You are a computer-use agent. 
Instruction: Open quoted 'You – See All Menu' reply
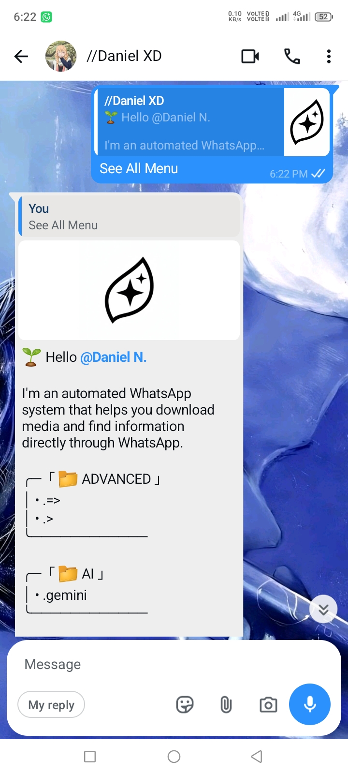(x=129, y=216)
